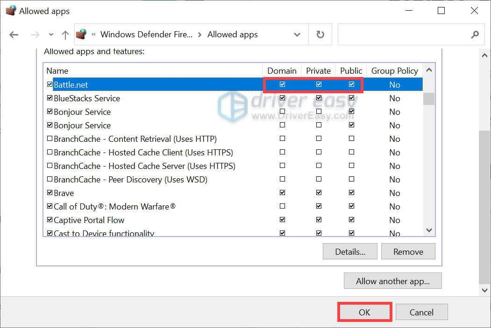Uncheck the Battle.net name checkbox
491x328 pixels.
tap(50, 84)
